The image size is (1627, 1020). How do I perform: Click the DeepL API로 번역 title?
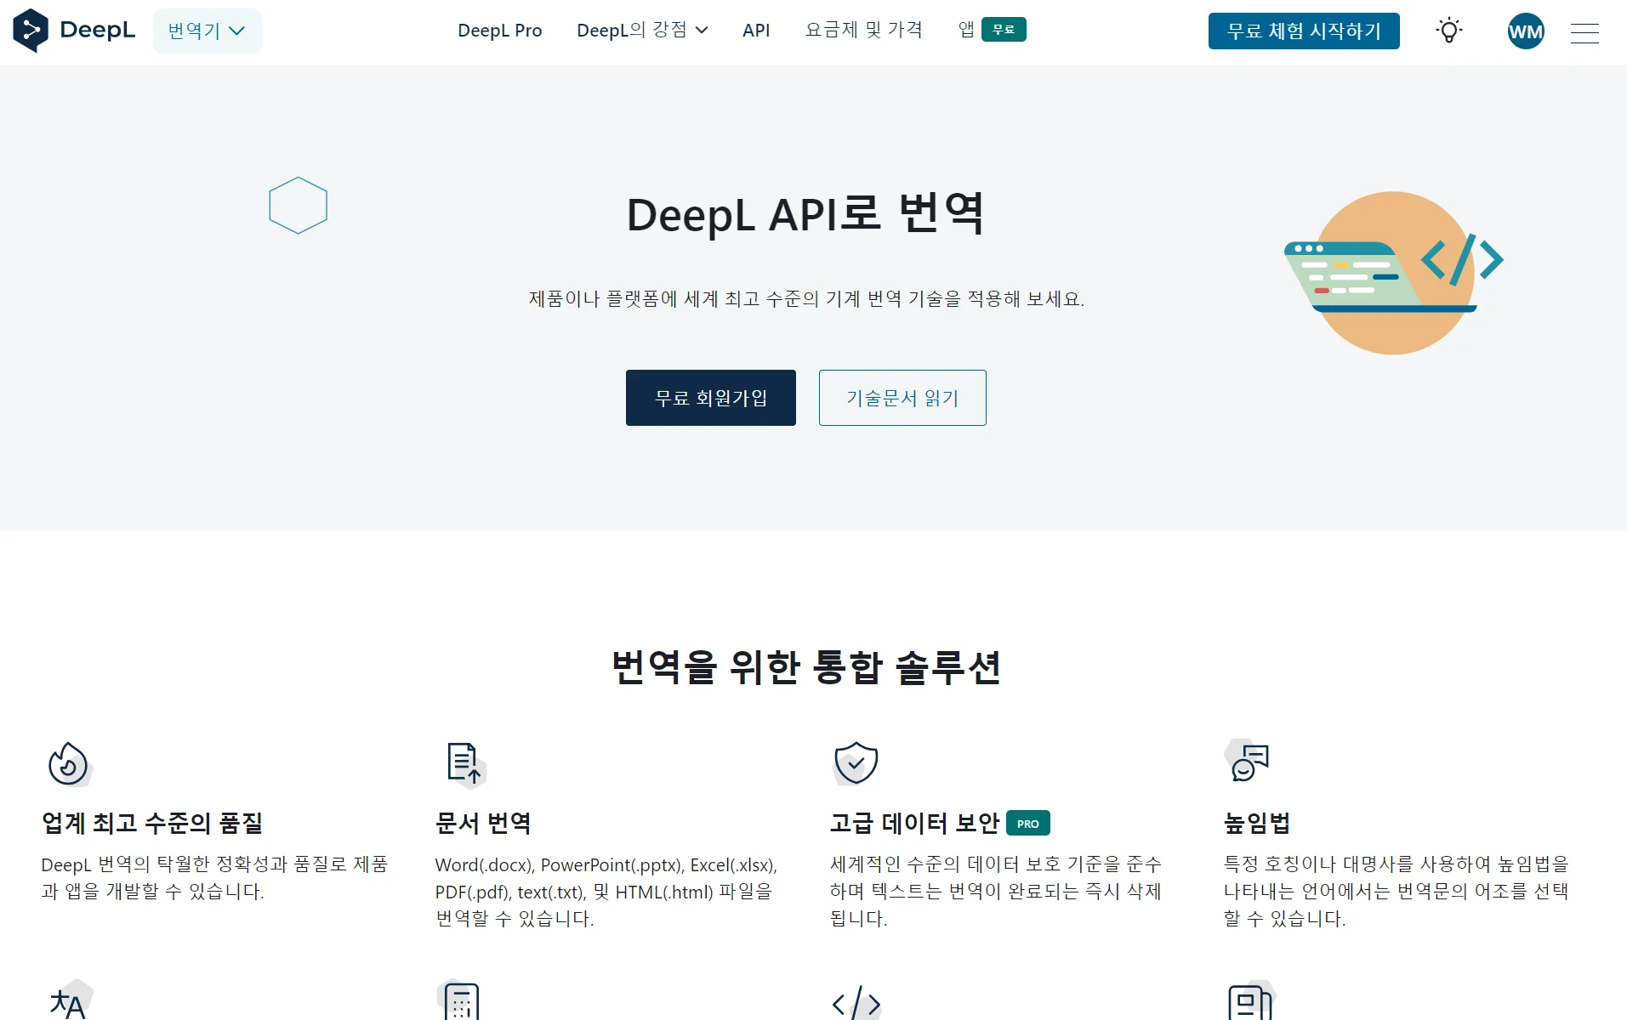point(805,214)
